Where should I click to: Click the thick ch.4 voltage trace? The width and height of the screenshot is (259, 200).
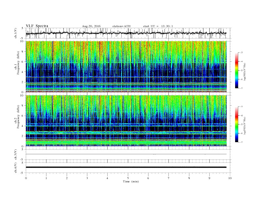point(126,167)
